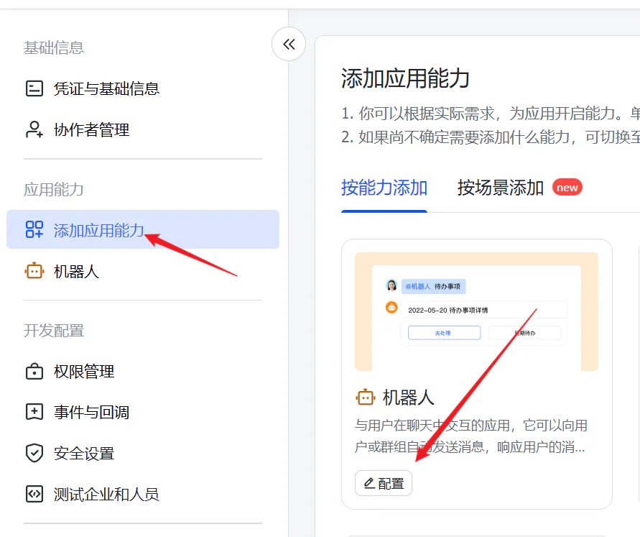Click the 事件与回调 bookmark-plus icon
640x537 pixels.
(x=34, y=412)
